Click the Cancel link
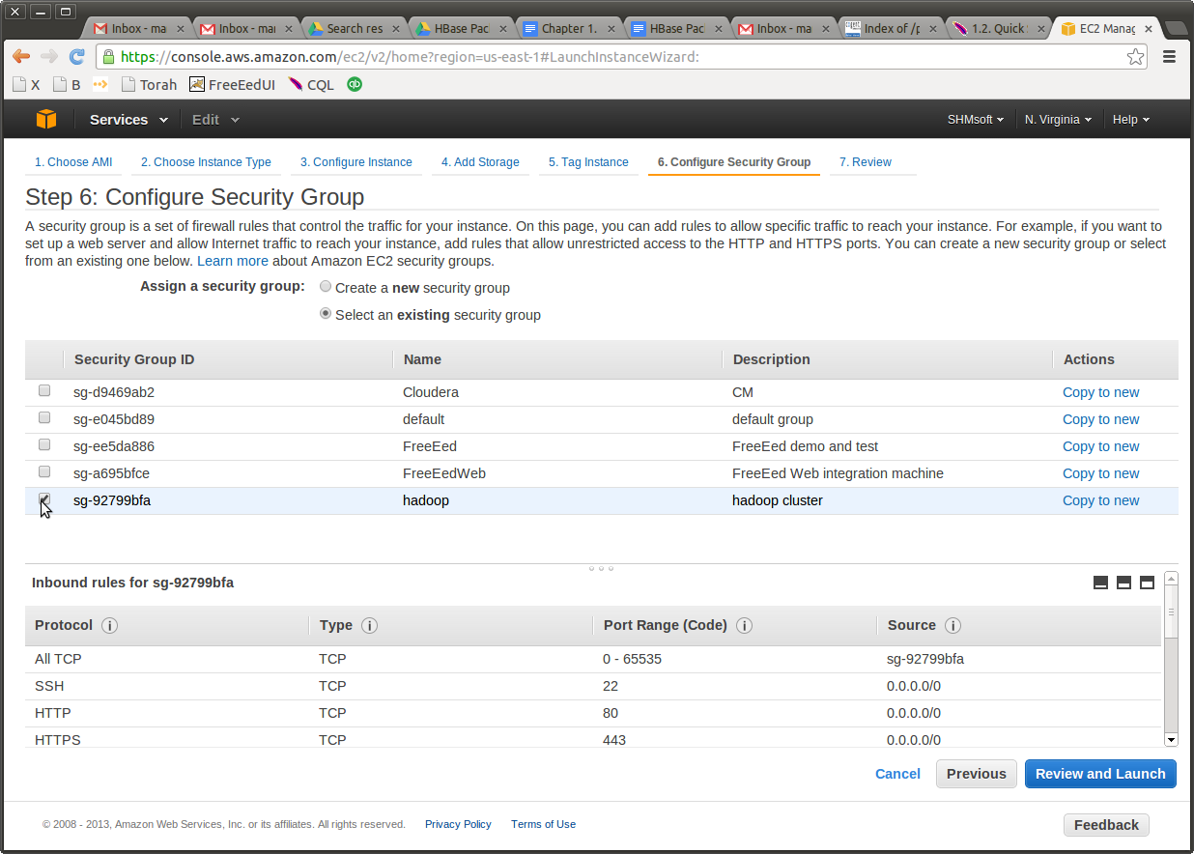Screen dimensions: 1194x854 (x=897, y=774)
